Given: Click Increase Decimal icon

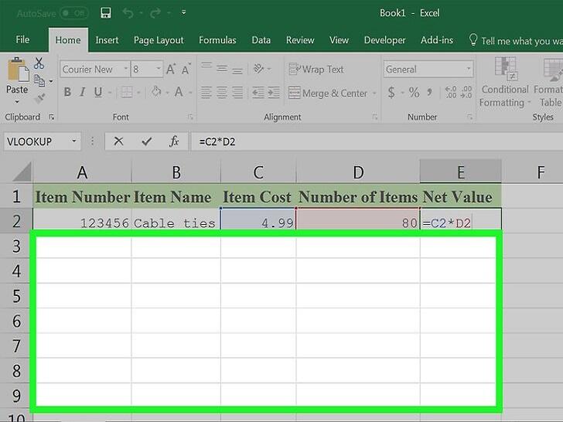Looking at the screenshot, I should tap(451, 92).
